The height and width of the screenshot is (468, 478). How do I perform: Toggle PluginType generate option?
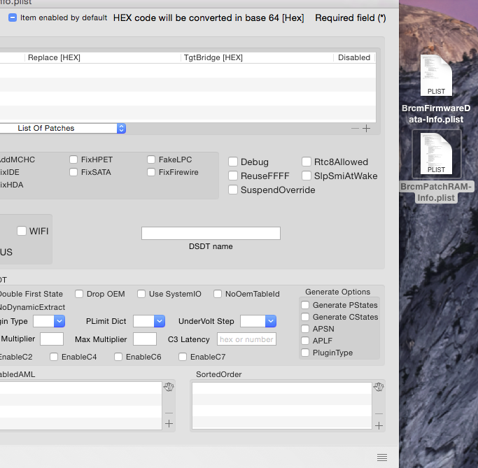point(305,353)
